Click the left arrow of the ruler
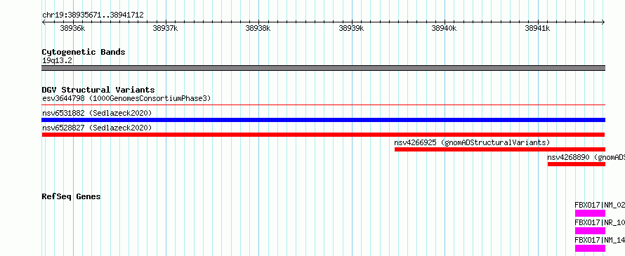The image size is (625, 256). pyautogui.click(x=44, y=22)
